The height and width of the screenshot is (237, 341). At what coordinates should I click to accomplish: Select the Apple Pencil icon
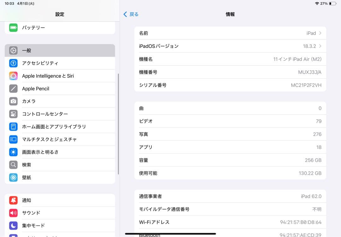point(14,89)
